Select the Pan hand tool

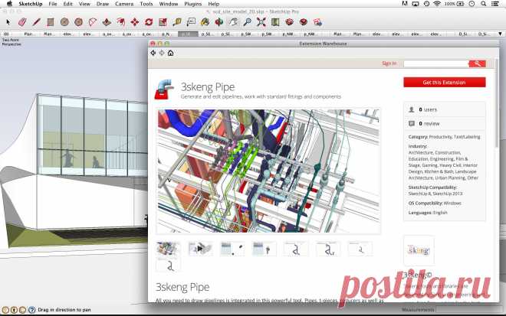[233, 22]
